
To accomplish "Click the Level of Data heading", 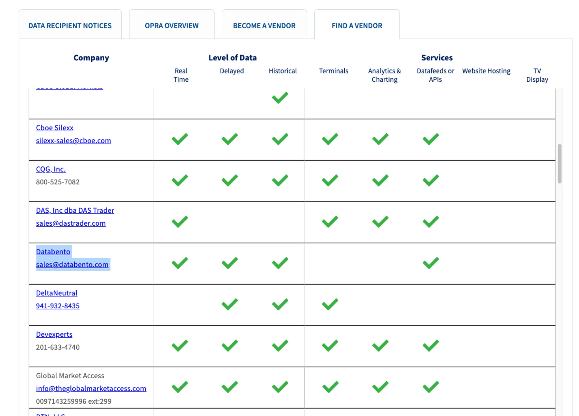I will click(233, 58).
